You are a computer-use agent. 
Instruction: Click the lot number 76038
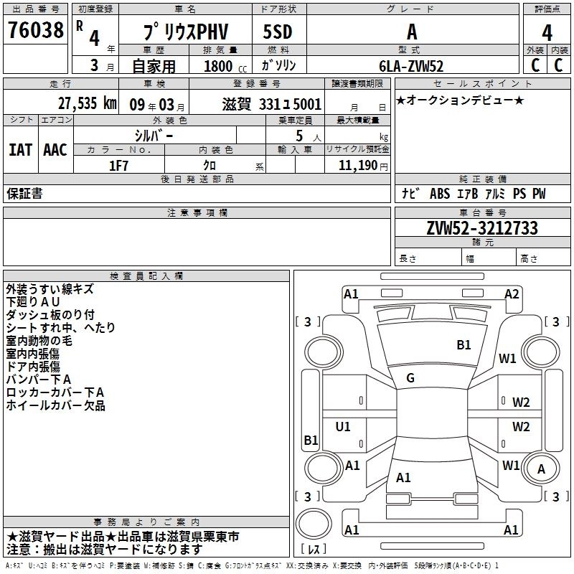[x=35, y=29]
